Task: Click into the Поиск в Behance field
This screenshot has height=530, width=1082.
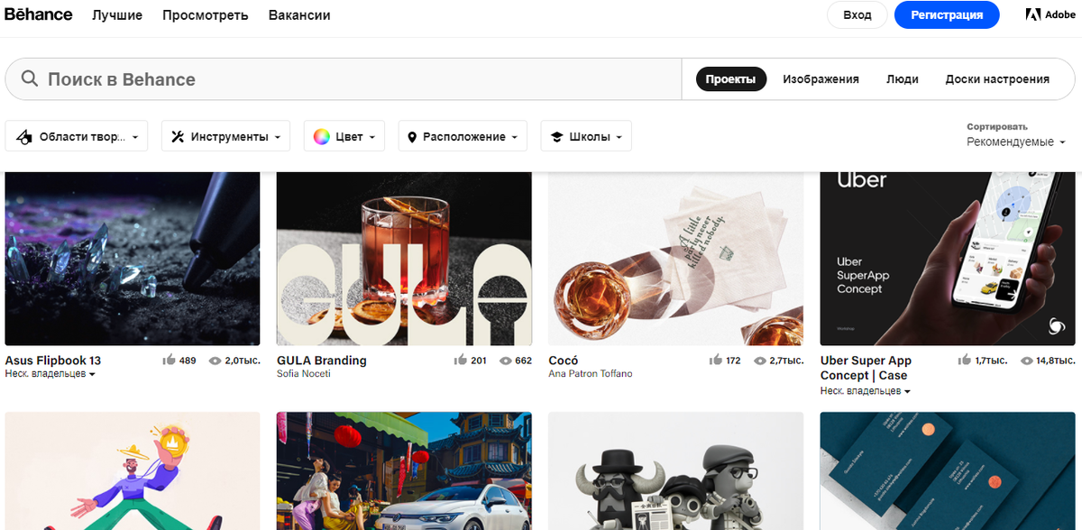Action: pyautogui.click(x=343, y=79)
